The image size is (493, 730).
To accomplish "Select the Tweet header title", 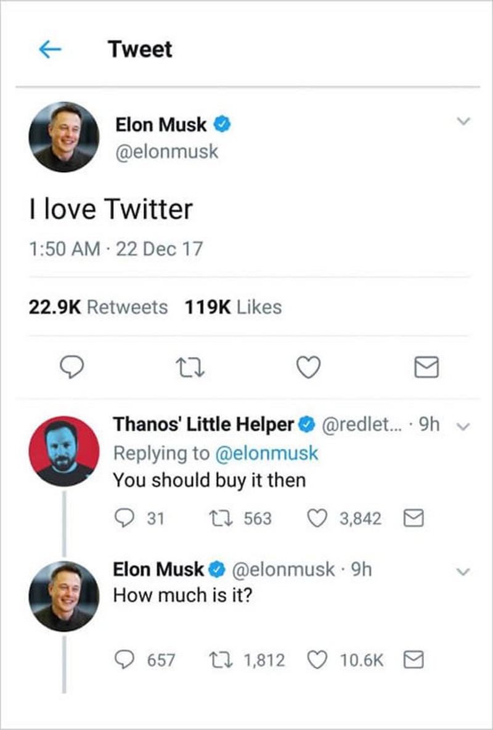I will 140,49.
